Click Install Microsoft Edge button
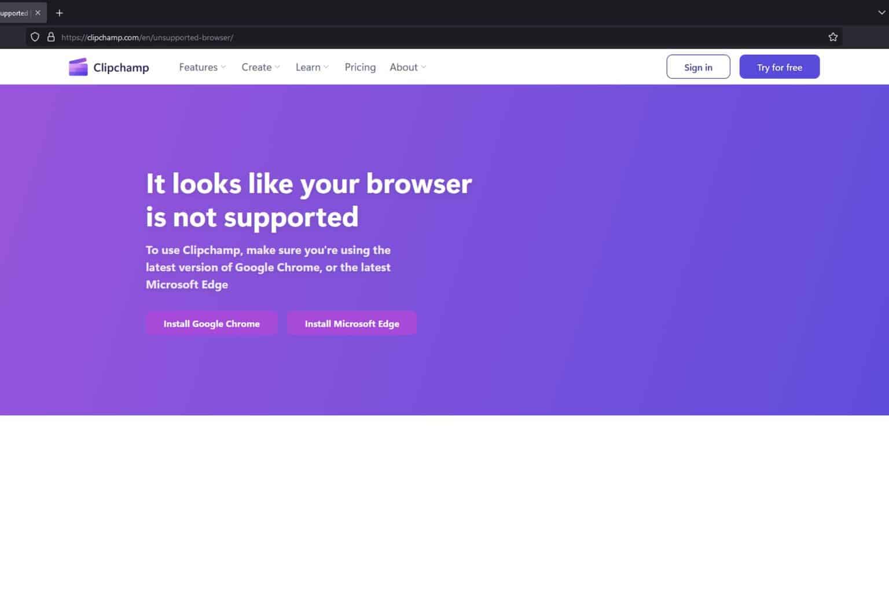 352,324
